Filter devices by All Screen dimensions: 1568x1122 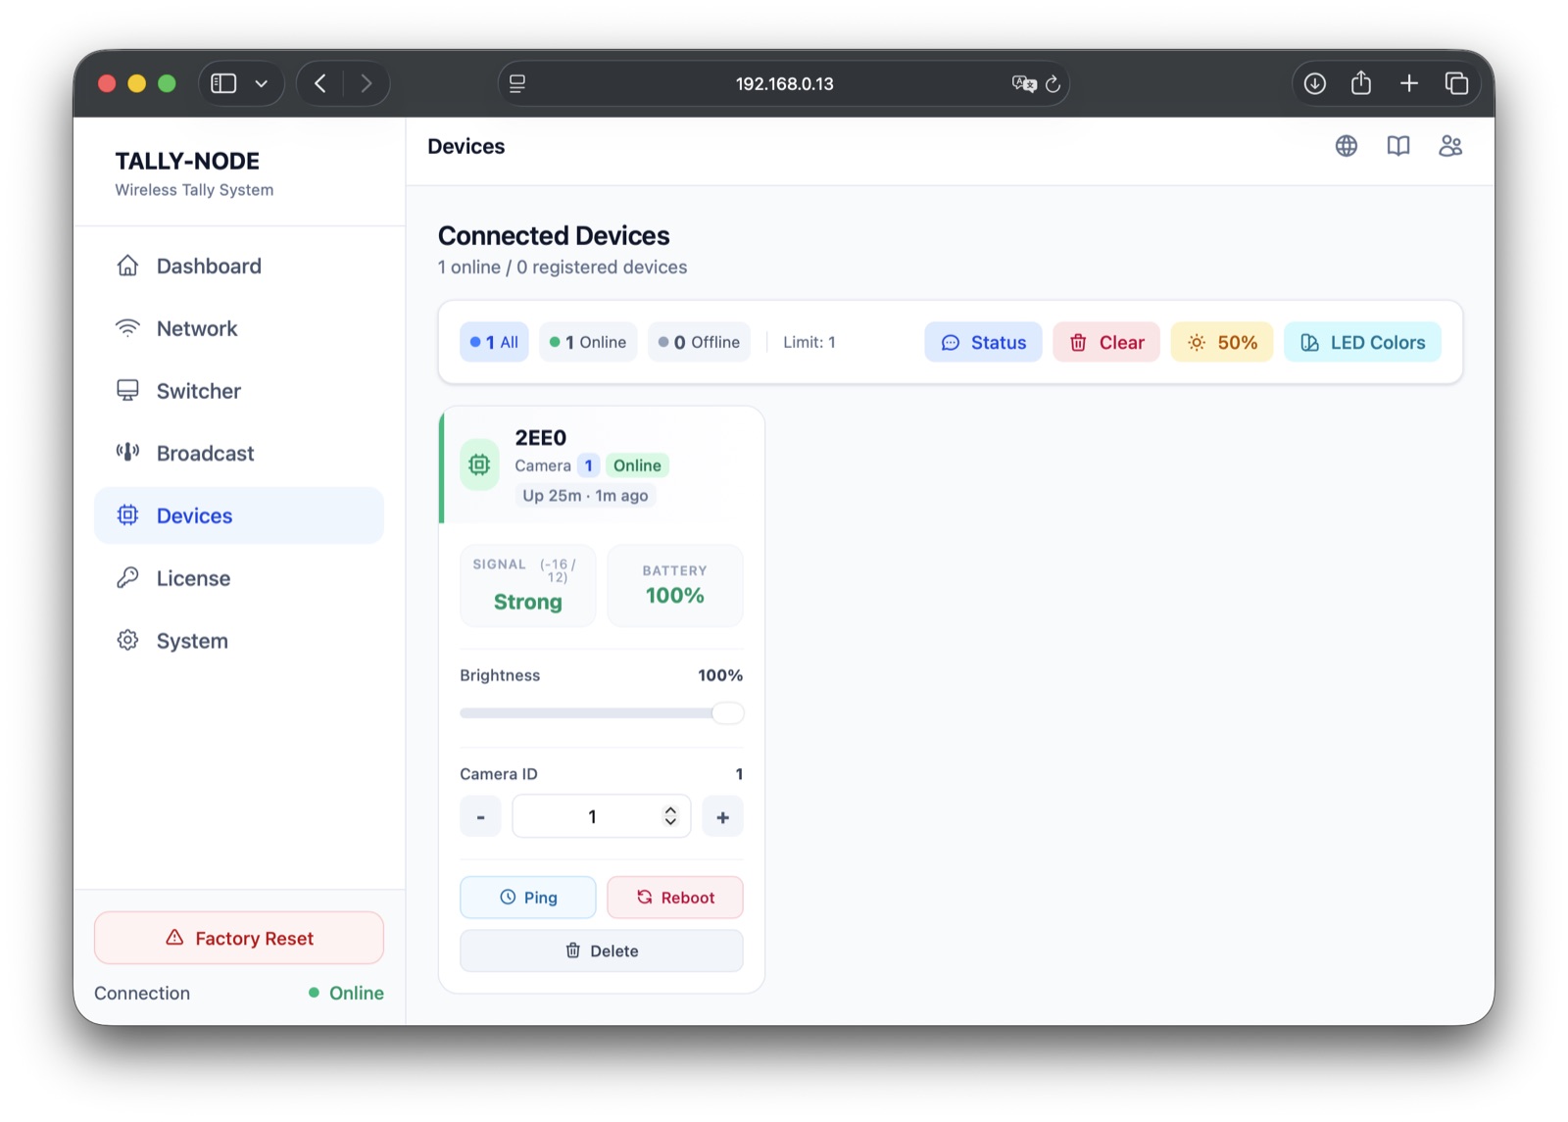coord(494,342)
